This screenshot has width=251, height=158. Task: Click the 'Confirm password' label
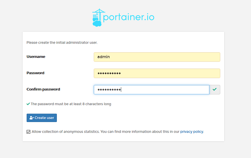43,89
